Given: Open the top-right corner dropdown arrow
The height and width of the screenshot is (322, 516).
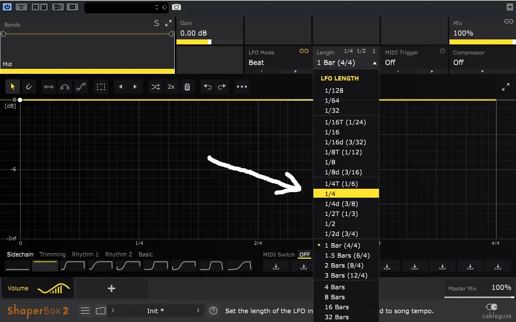Looking at the screenshot, I should click(509, 7).
